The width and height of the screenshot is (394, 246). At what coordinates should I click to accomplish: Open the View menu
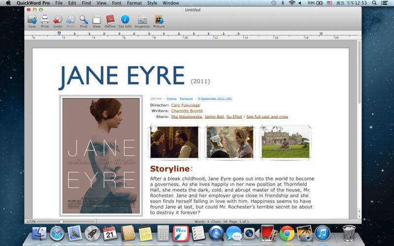tap(101, 3)
